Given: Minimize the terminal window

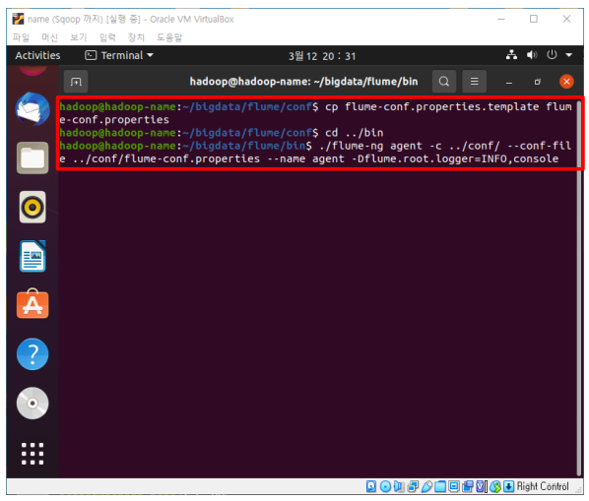Looking at the screenshot, I should tap(509, 82).
